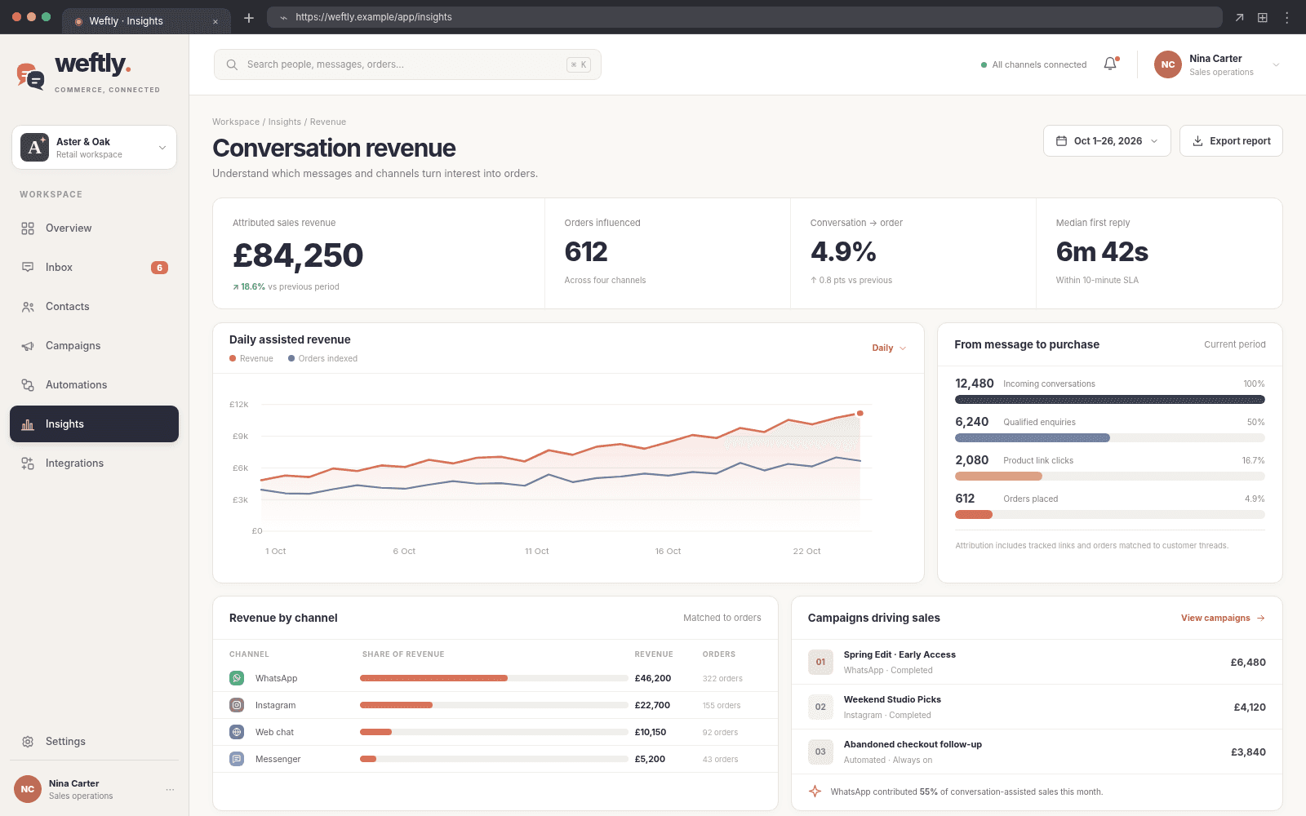Screen dimensions: 1306x816
Task: Click View campaigns link
Action: 1223,619
